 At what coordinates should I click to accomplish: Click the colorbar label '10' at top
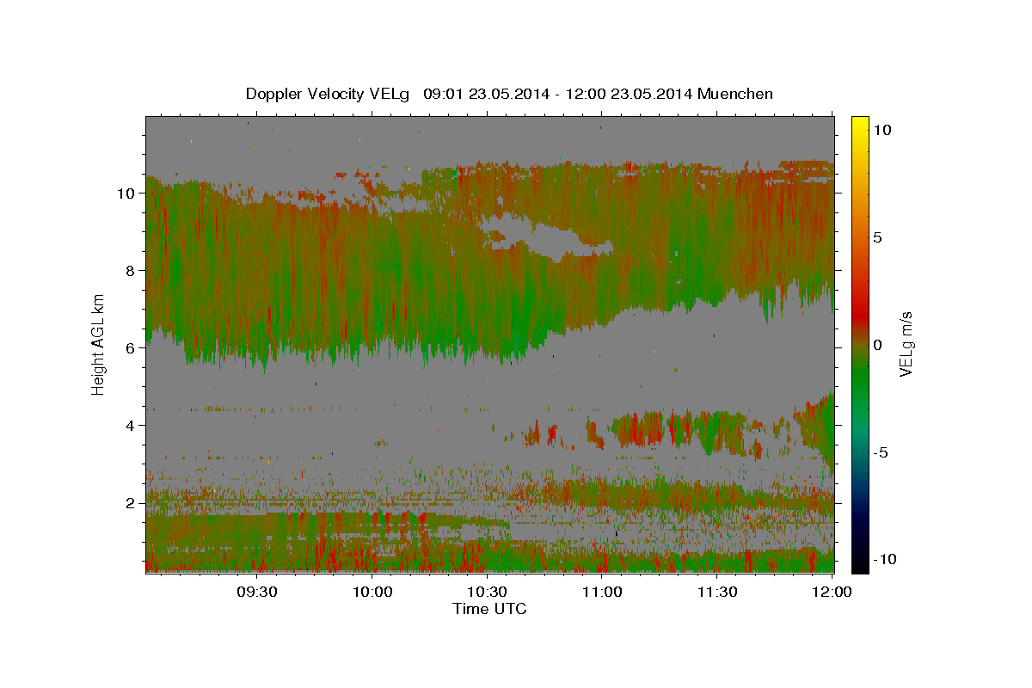click(x=882, y=129)
